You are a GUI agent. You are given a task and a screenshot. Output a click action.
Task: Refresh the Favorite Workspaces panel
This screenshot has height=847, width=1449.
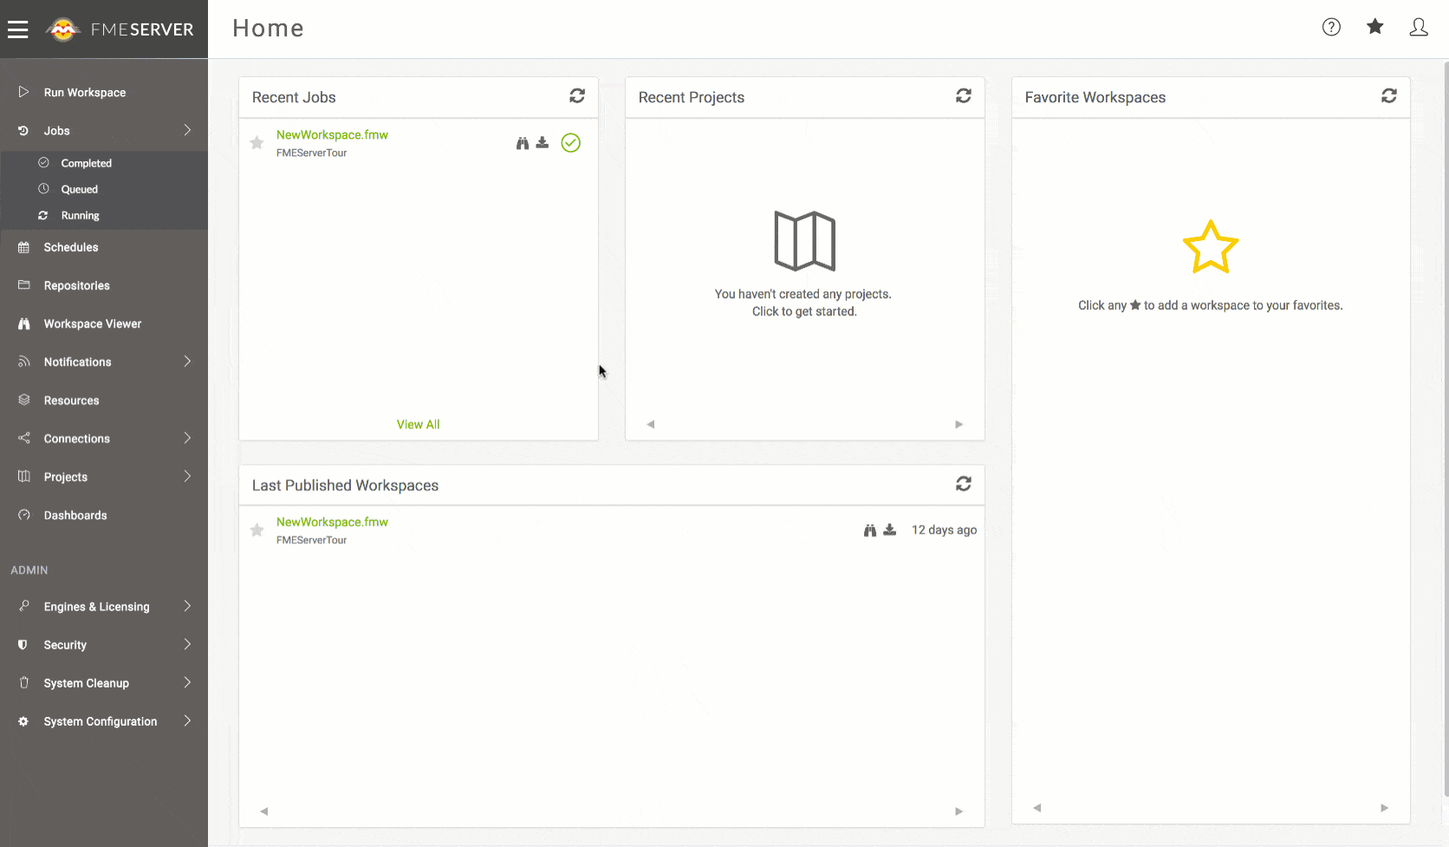pos(1389,95)
